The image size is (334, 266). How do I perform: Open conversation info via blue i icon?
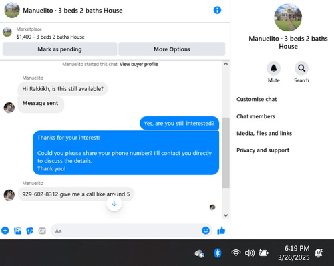[x=217, y=10]
